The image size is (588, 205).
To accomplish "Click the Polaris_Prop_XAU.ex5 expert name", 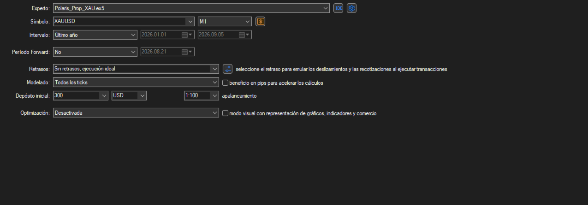I will click(x=79, y=8).
